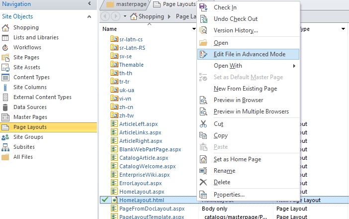The height and width of the screenshot is (219, 349).
Task: Open PageFromDocLayout.aspx file
Action: [152, 209]
